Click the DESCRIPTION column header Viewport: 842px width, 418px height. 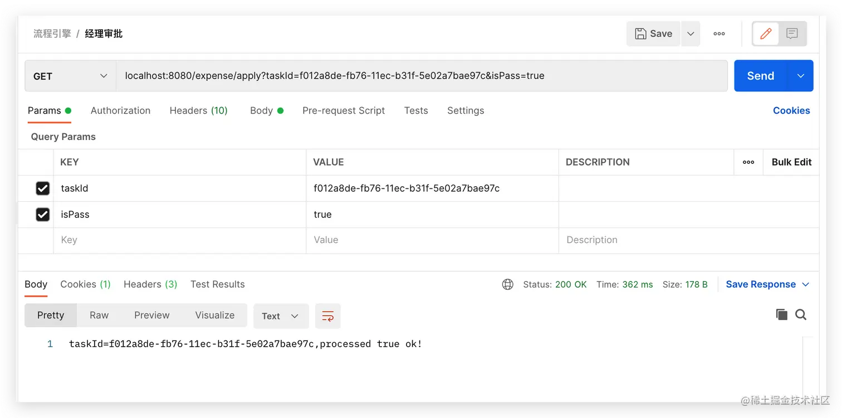pyautogui.click(x=598, y=162)
